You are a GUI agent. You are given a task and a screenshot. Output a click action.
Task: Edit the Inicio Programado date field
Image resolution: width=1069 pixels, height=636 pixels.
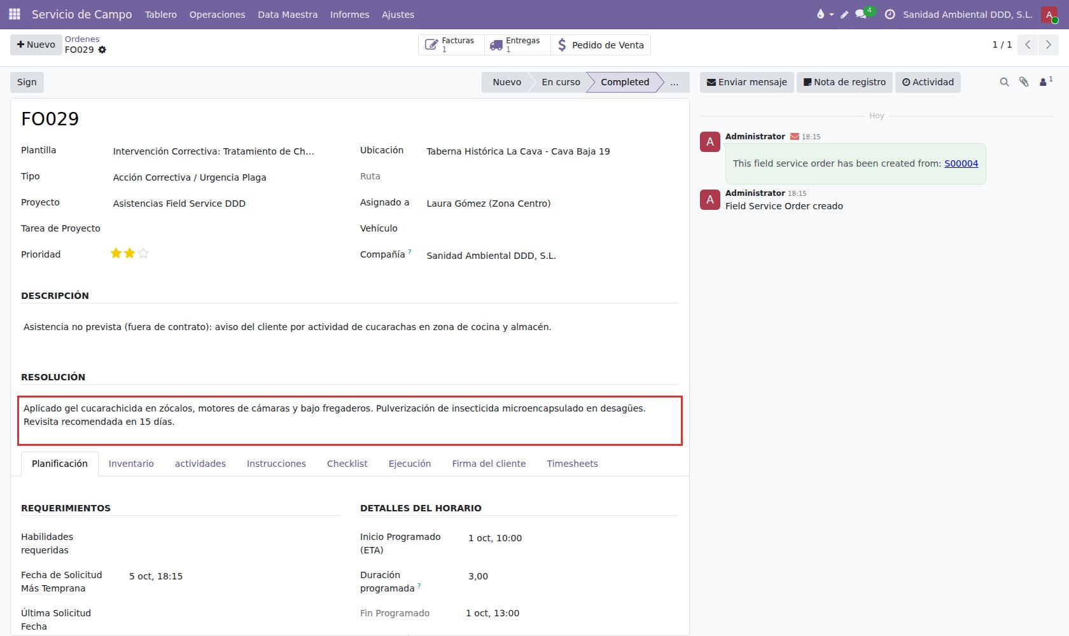pos(572,538)
